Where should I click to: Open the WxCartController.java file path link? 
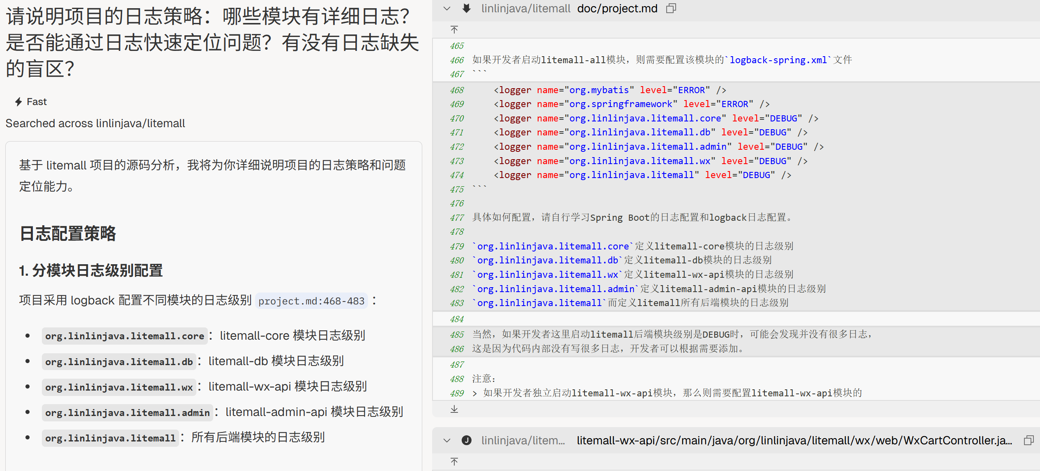click(x=794, y=440)
